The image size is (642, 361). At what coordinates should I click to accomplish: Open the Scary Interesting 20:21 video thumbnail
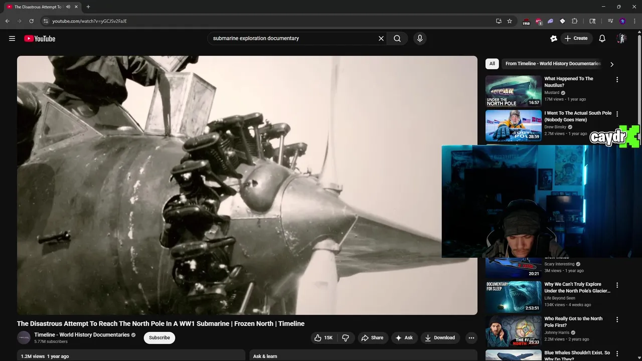pos(514,268)
